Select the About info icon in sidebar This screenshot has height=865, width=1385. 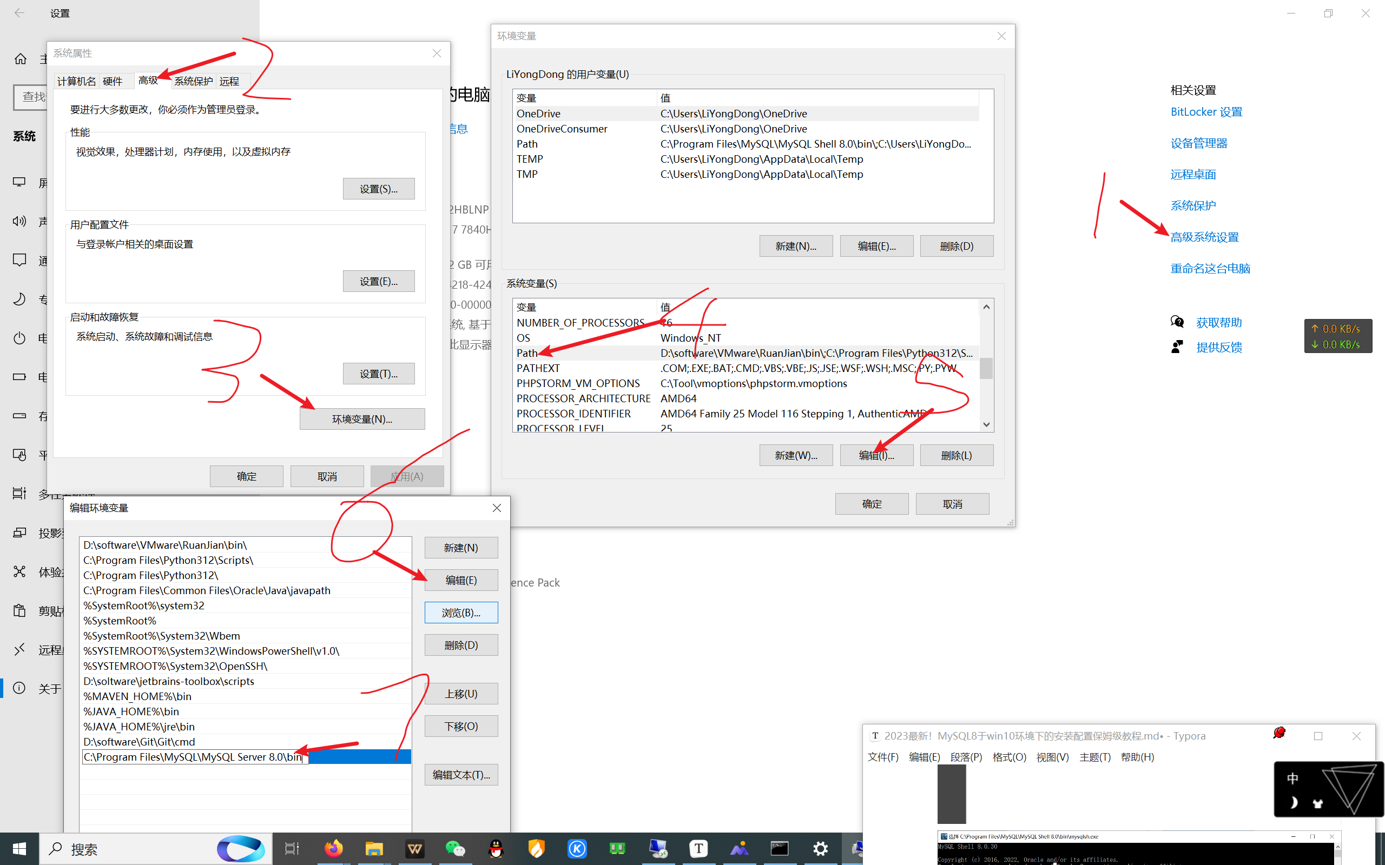[x=19, y=688]
